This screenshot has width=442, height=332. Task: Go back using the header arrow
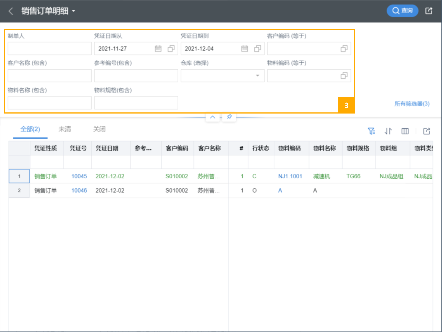tap(11, 11)
